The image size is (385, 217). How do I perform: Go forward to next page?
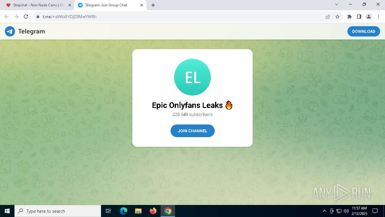[x=16, y=17]
